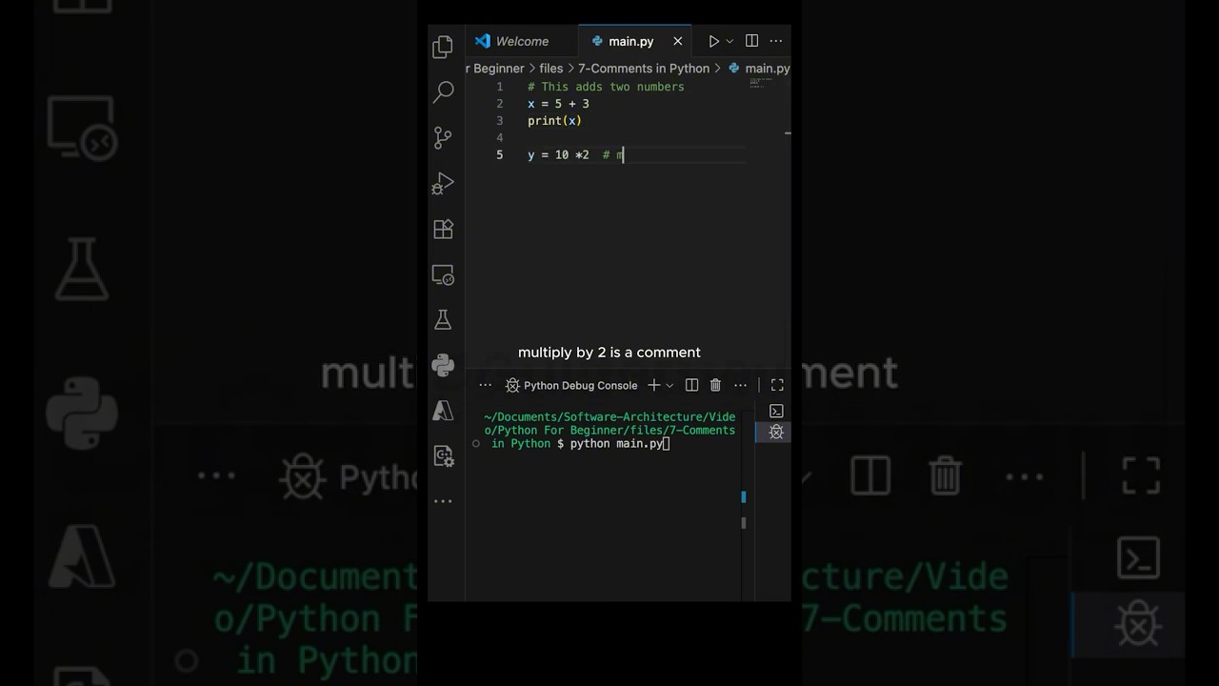Open the CMake gear file view
Image resolution: width=1219 pixels, height=686 pixels.
[443, 455]
